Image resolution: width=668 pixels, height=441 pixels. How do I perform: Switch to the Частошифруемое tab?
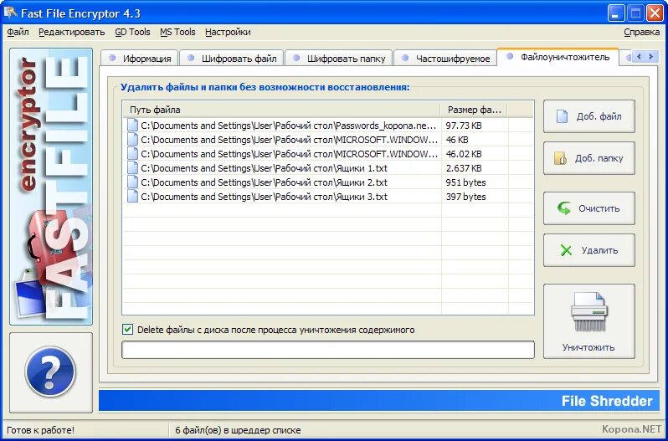click(445, 59)
